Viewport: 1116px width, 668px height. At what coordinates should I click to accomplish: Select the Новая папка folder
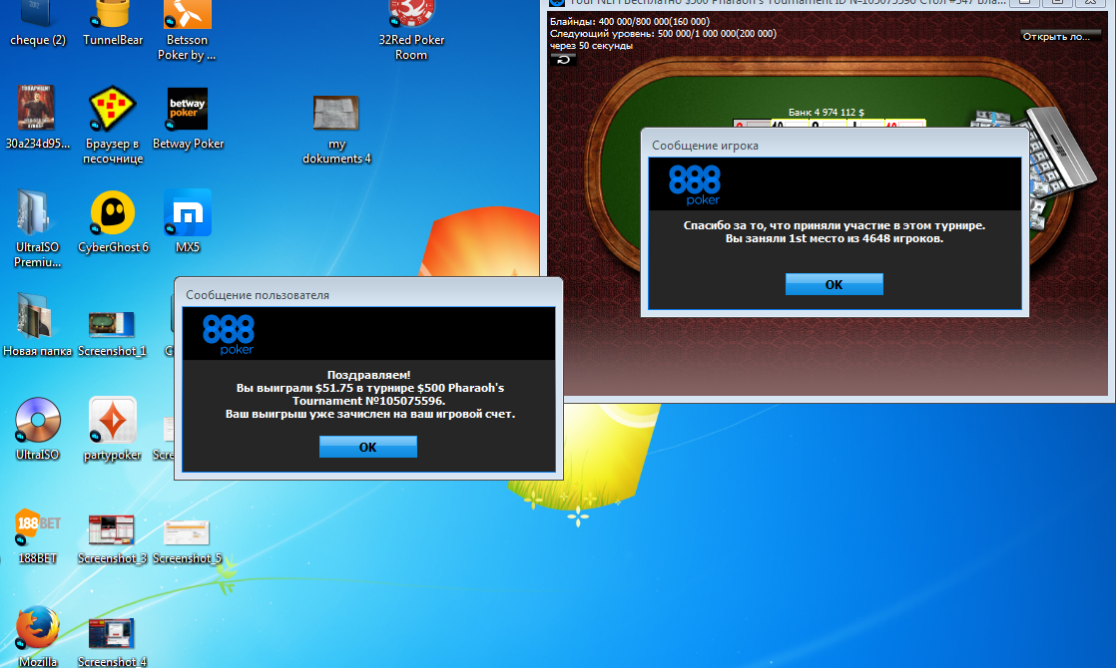[x=38, y=325]
